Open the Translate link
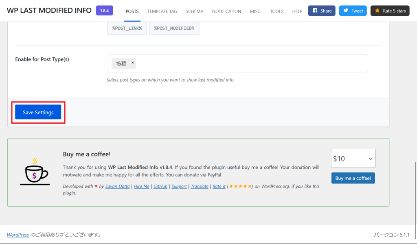Image resolution: width=417 pixels, height=244 pixels. 200,186
